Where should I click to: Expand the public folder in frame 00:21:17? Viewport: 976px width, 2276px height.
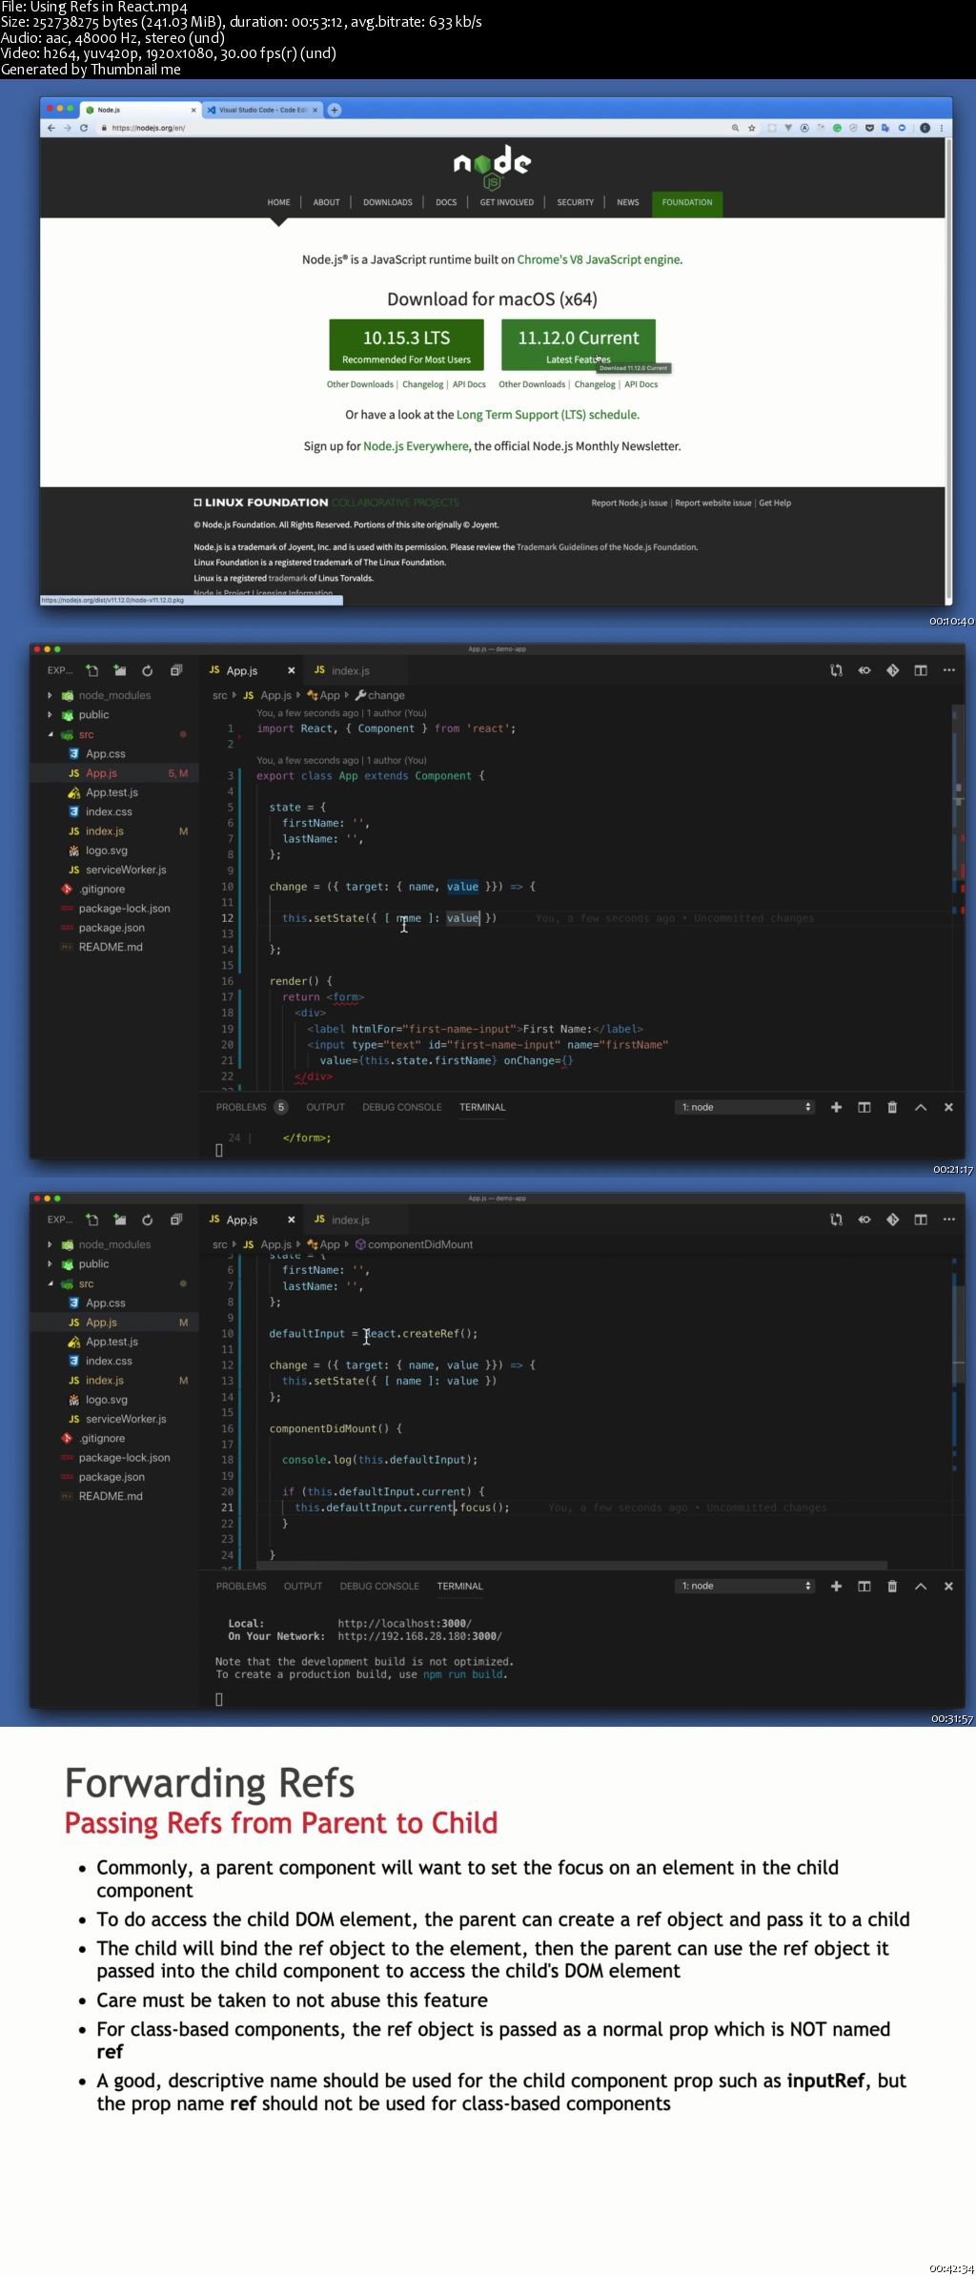(x=50, y=715)
